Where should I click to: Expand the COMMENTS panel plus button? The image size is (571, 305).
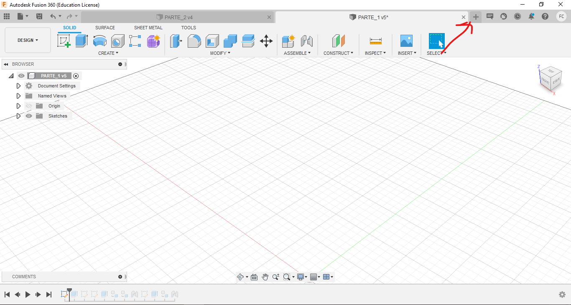(x=120, y=277)
